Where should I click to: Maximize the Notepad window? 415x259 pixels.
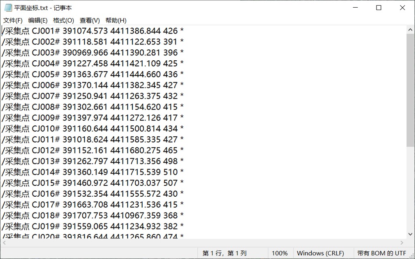click(x=379, y=8)
